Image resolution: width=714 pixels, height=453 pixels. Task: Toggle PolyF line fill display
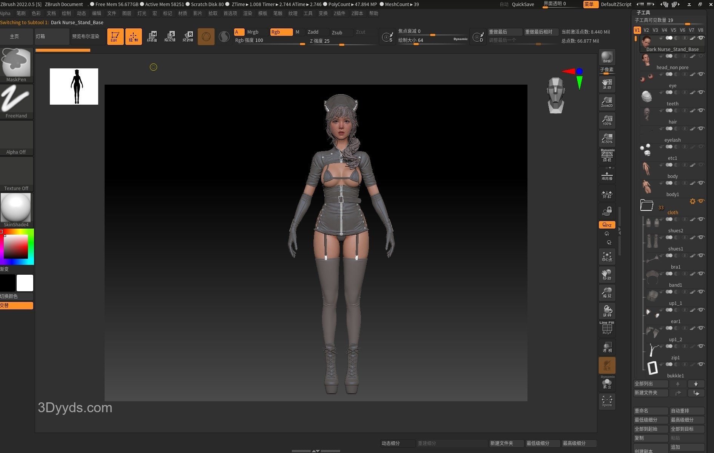click(x=607, y=328)
